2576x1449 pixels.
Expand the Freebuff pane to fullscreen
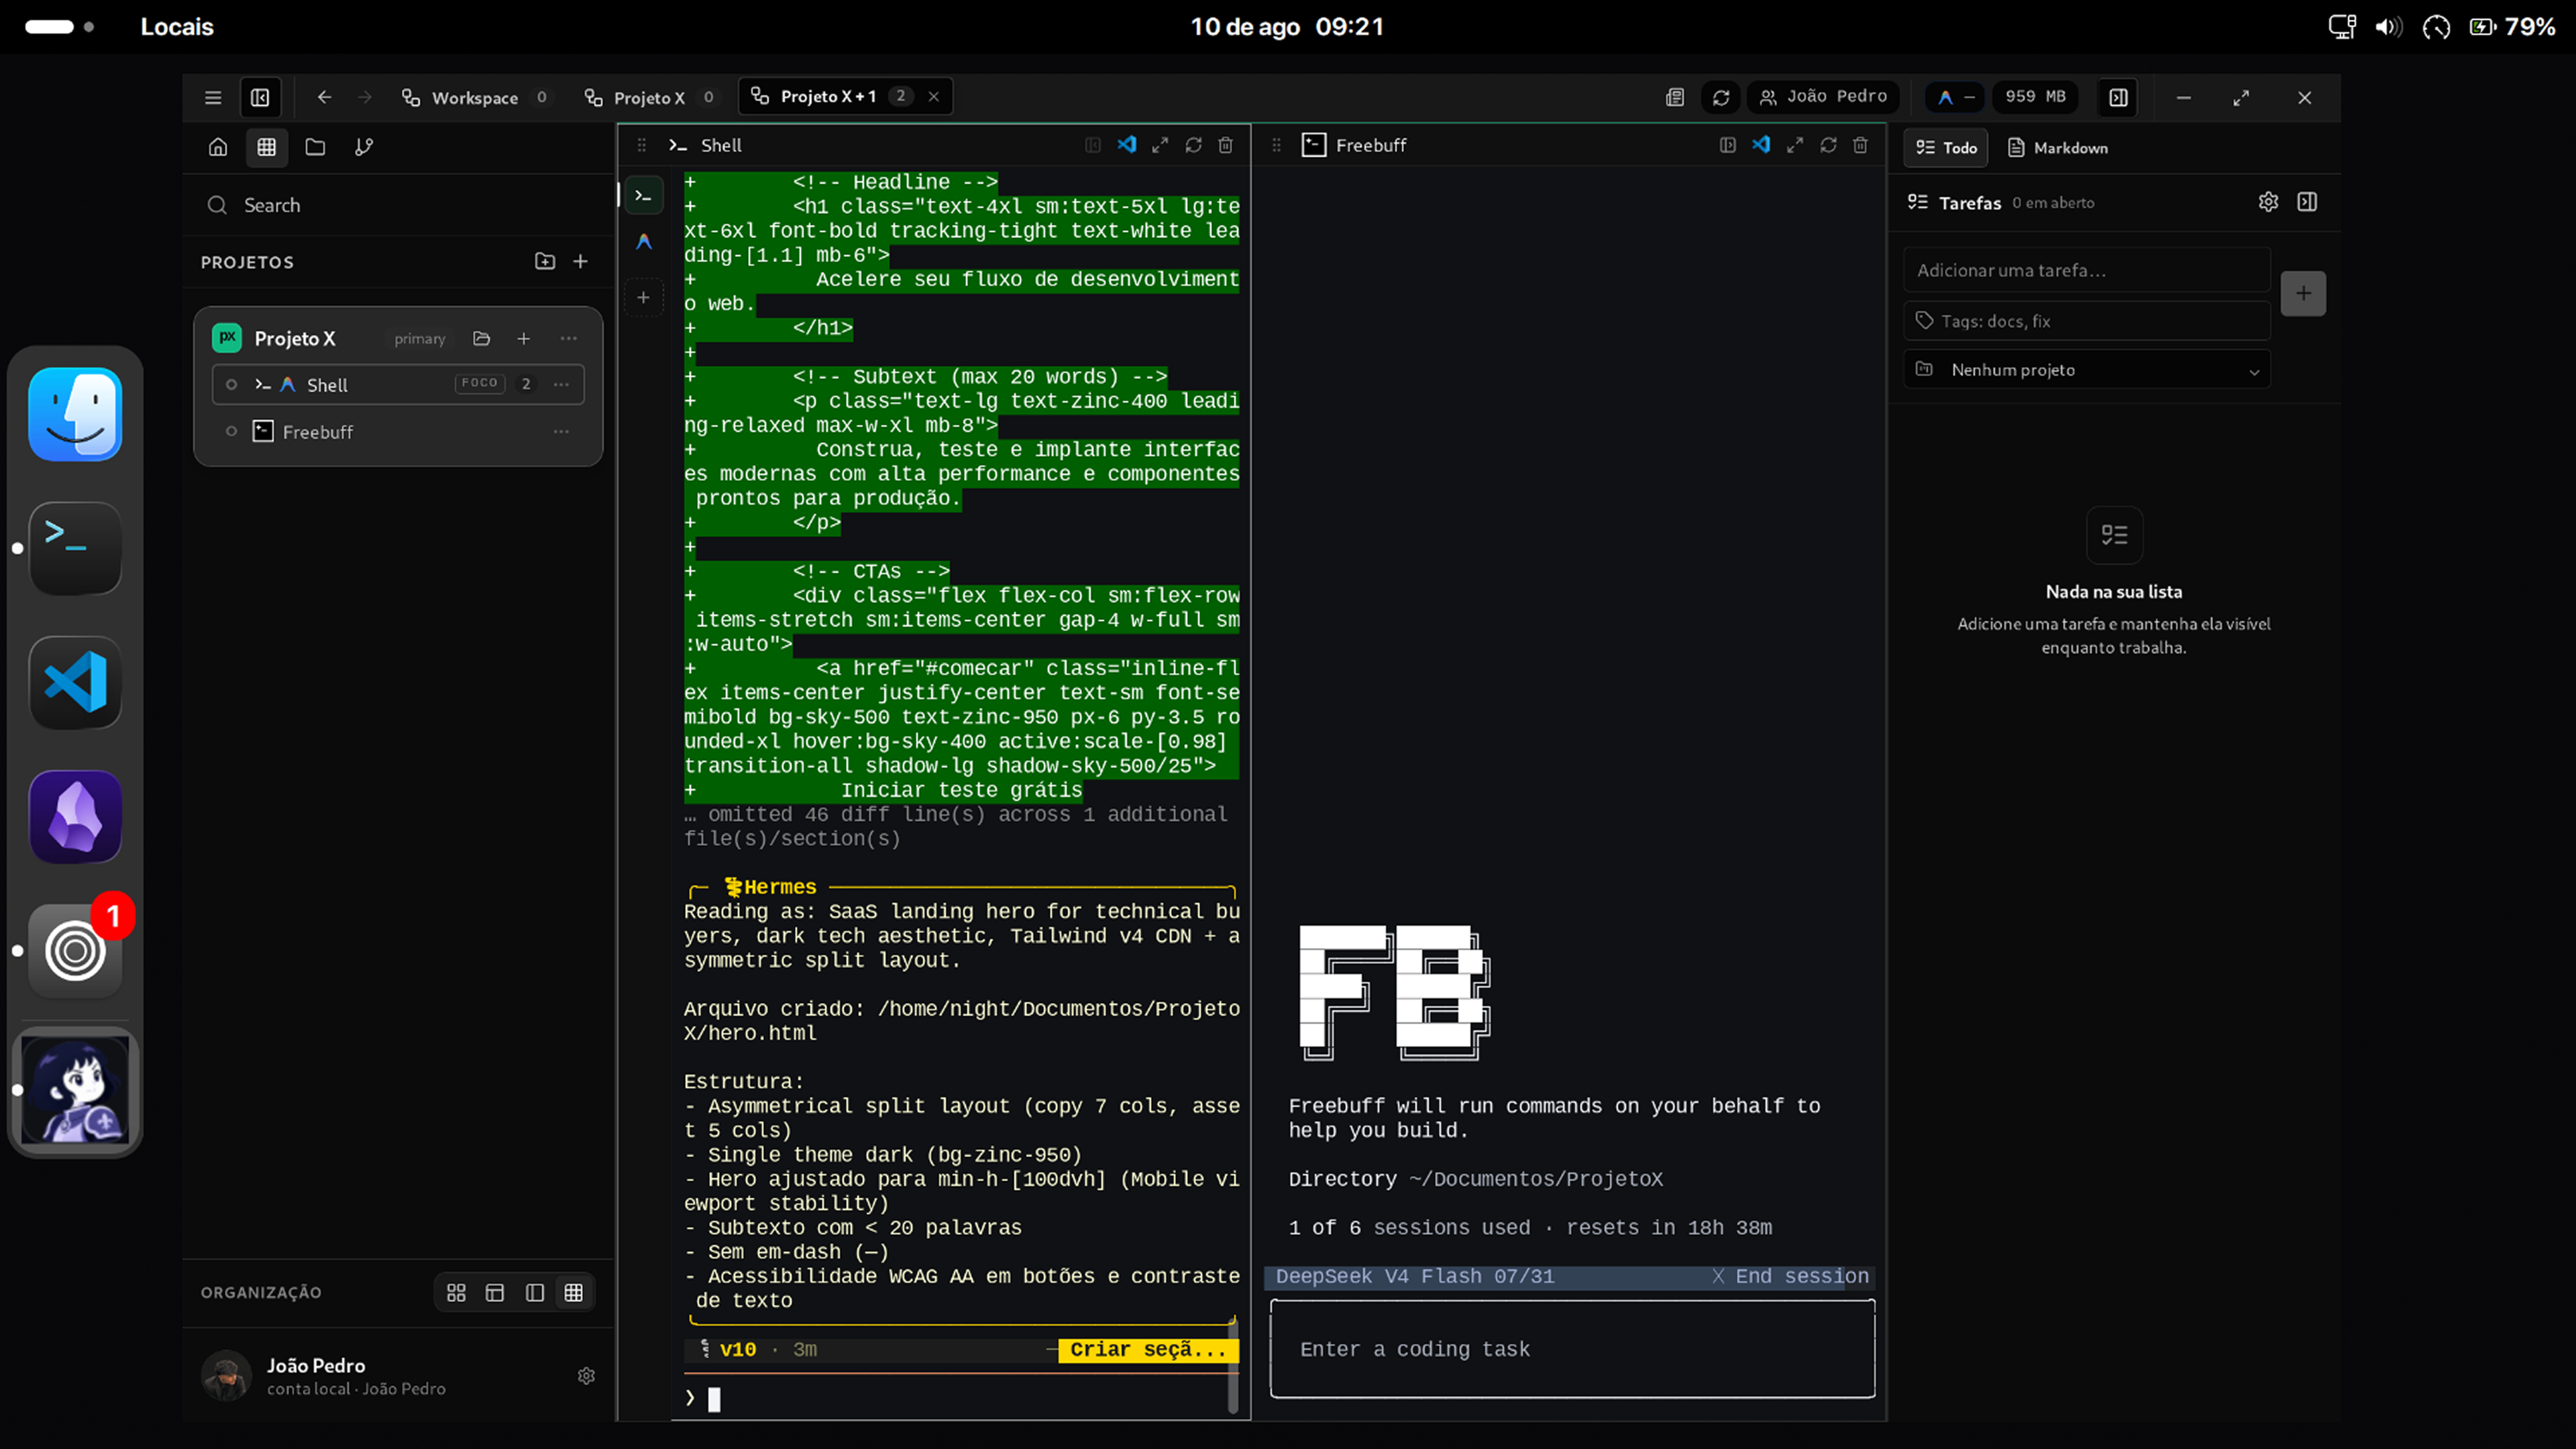(x=1795, y=145)
